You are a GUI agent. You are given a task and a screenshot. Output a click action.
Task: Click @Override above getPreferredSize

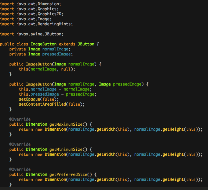(x=20, y=170)
